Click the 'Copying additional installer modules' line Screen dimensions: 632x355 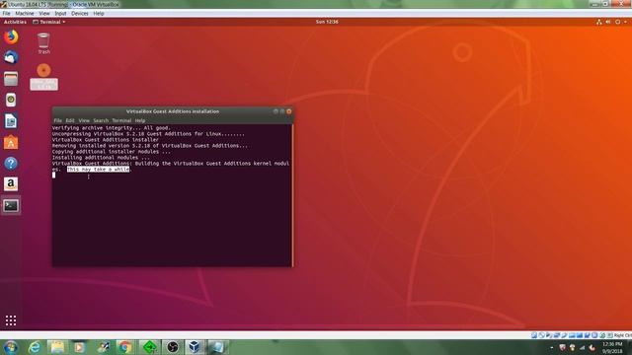[x=112, y=152]
